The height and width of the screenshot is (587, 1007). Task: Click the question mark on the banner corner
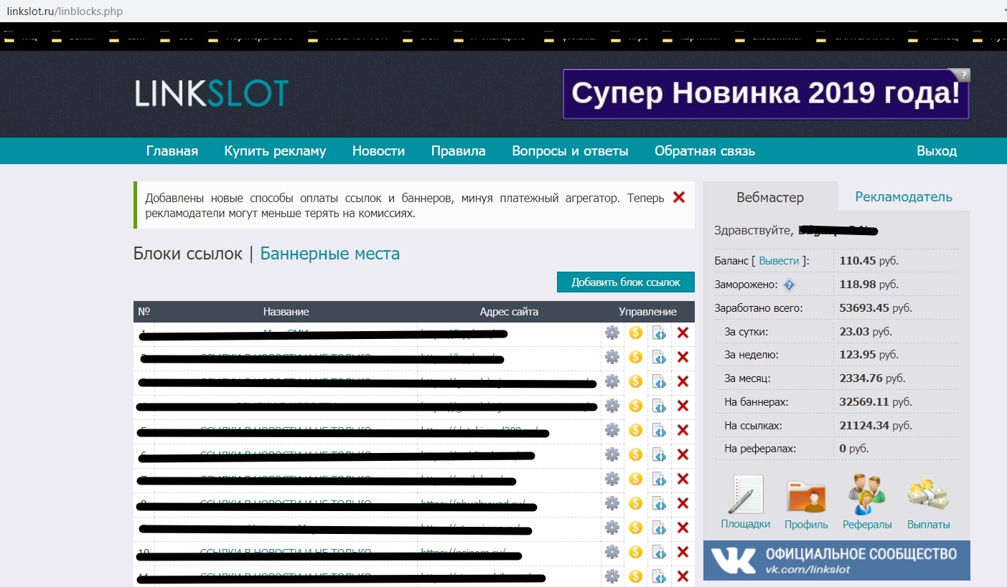(x=965, y=75)
